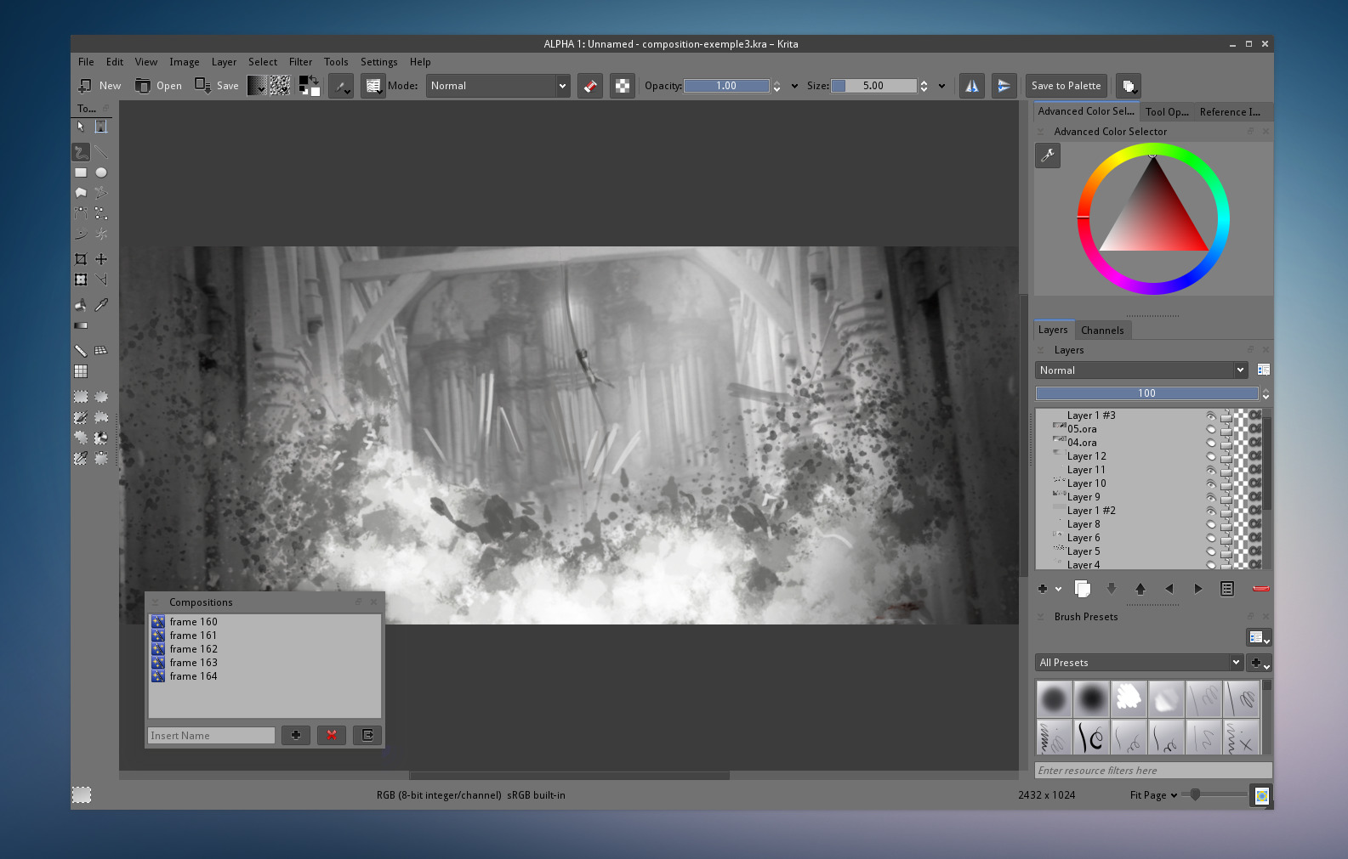Screen dimensions: 1348x859
Task: Open the brush blending Mode dropdown
Action: [x=498, y=86]
